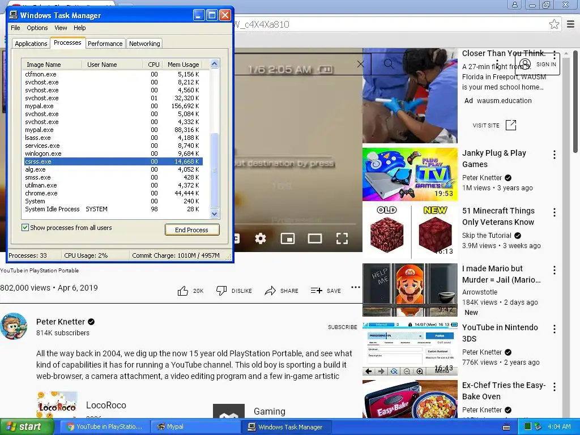Select the lsass.exe process row
The height and width of the screenshot is (435, 580).
pos(113,138)
